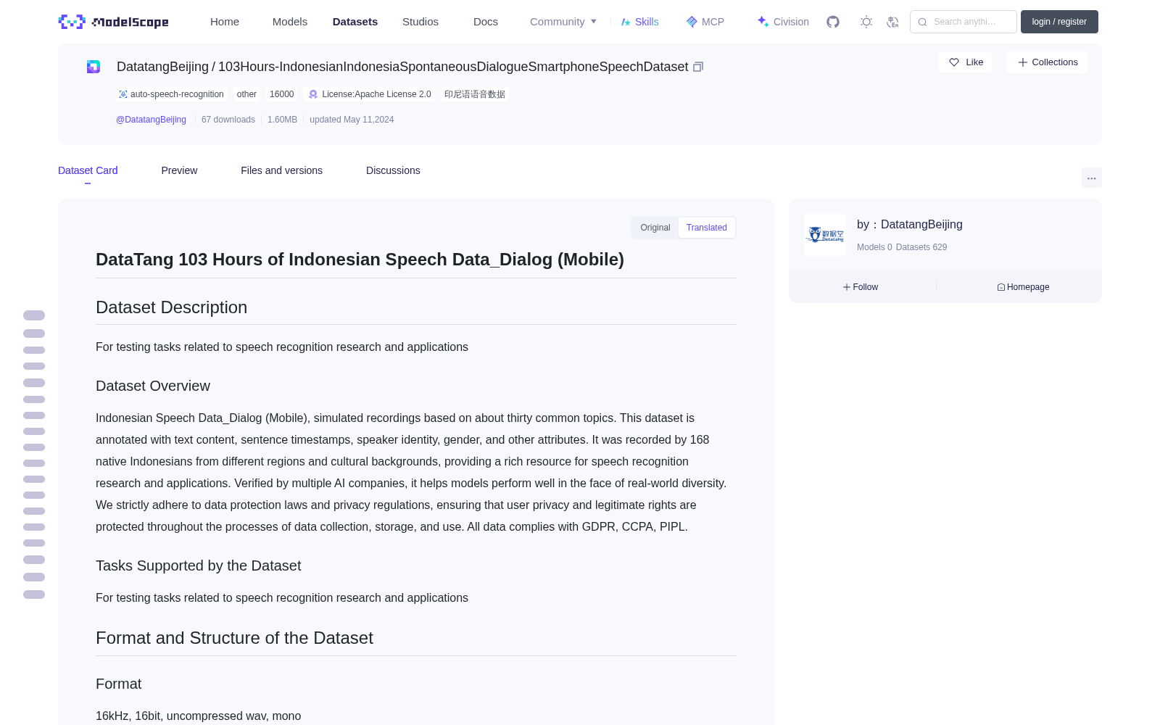
Task: Open the MCP page
Action: pyautogui.click(x=705, y=22)
